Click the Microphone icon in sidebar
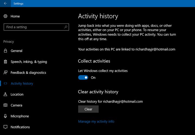The image size is (195, 135). point(5,116)
